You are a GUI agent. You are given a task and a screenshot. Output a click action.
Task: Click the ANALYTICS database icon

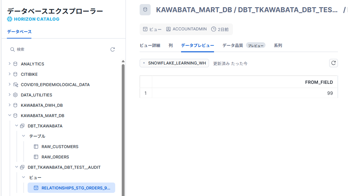[15, 64]
